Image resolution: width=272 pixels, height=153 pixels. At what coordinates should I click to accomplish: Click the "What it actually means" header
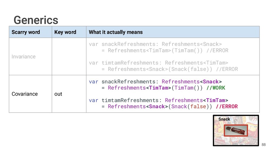(116, 32)
